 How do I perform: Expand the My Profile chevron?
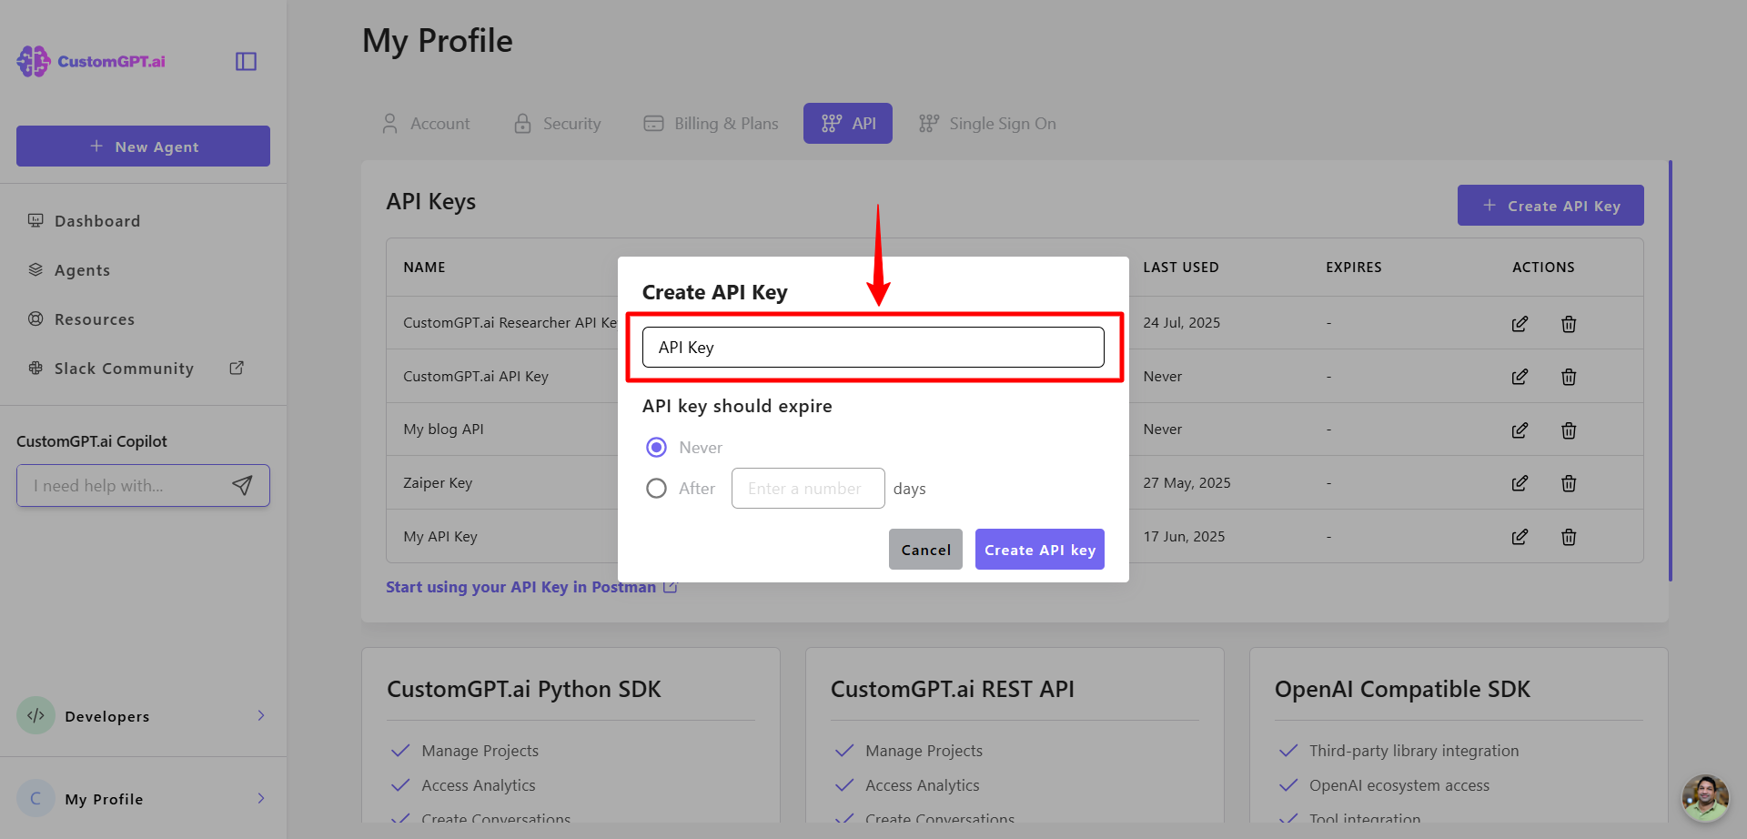[x=261, y=799]
